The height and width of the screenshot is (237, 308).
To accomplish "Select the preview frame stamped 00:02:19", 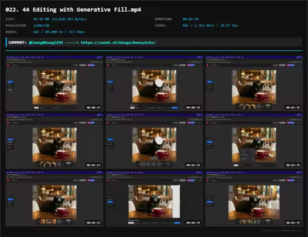I will tap(54, 141).
